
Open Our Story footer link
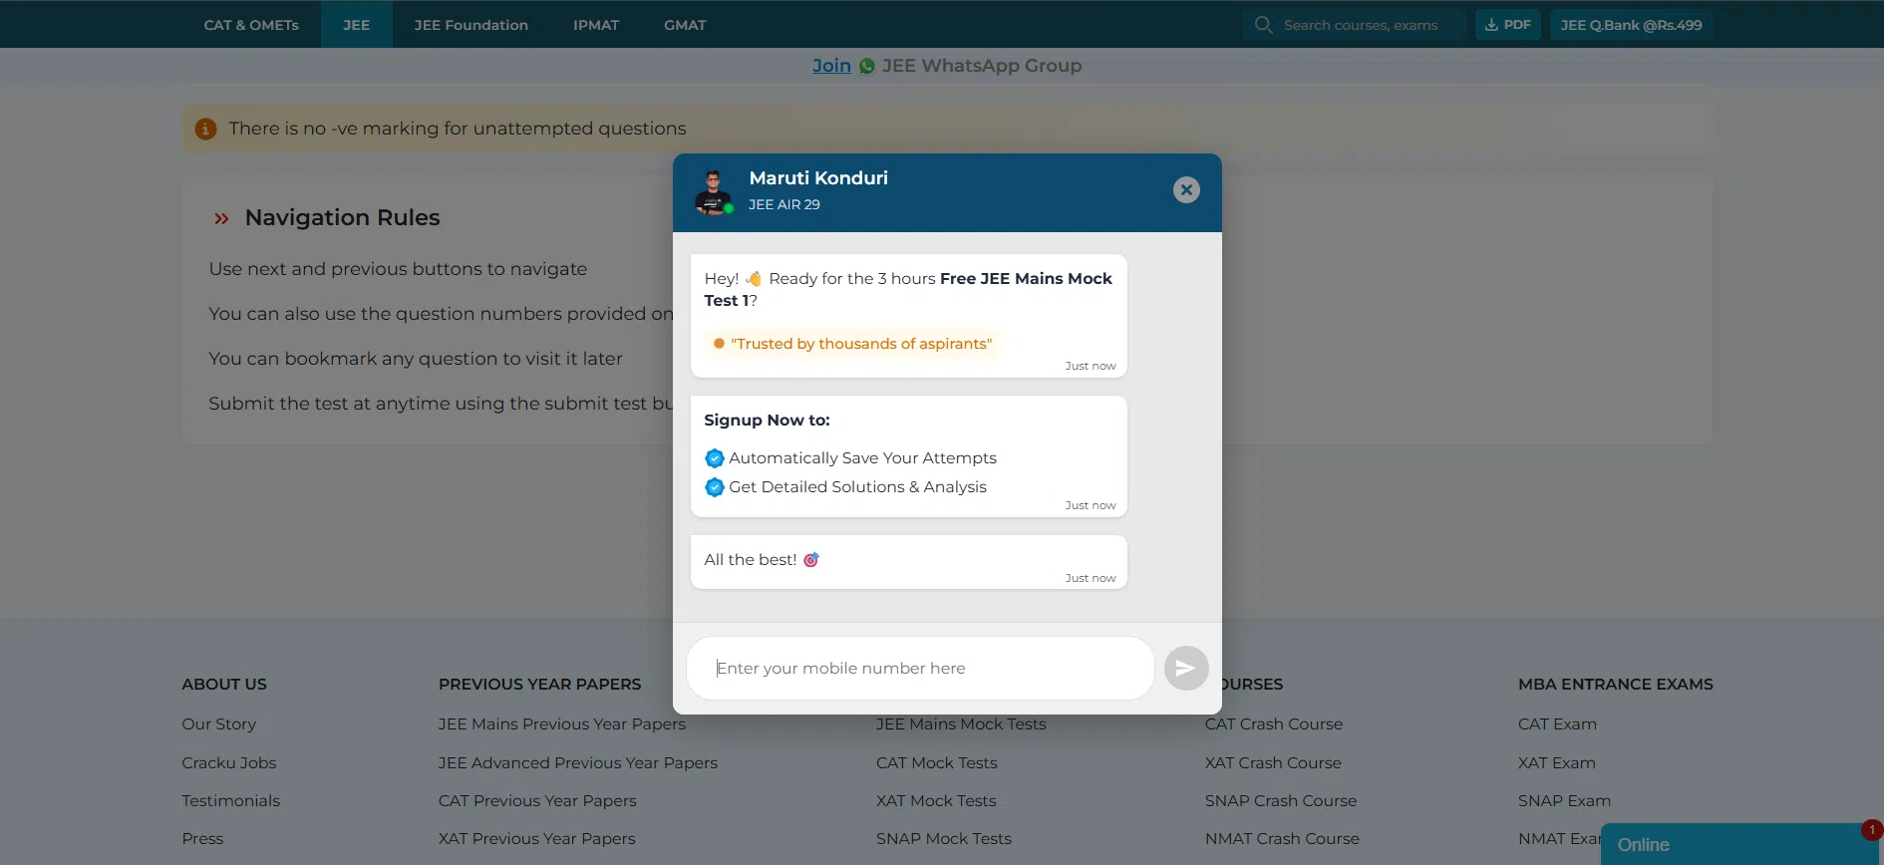tap(219, 724)
